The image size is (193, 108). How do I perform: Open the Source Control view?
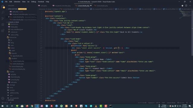(3, 19)
